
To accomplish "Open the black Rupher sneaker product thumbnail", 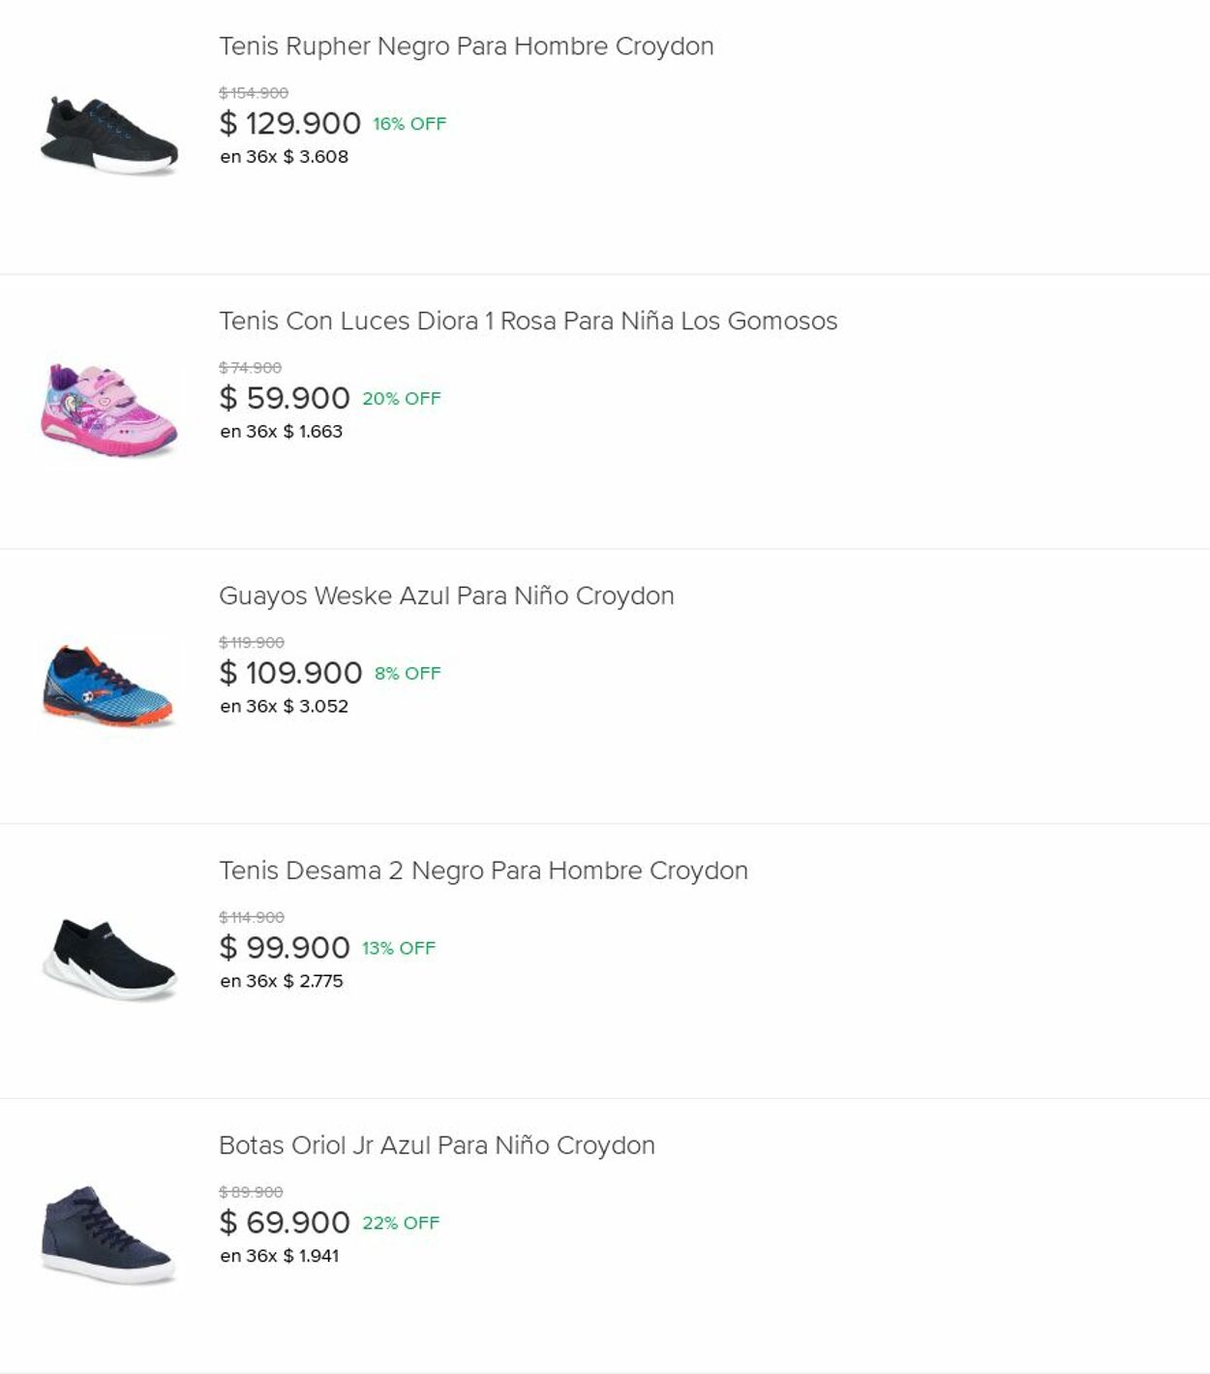I will [x=109, y=137].
